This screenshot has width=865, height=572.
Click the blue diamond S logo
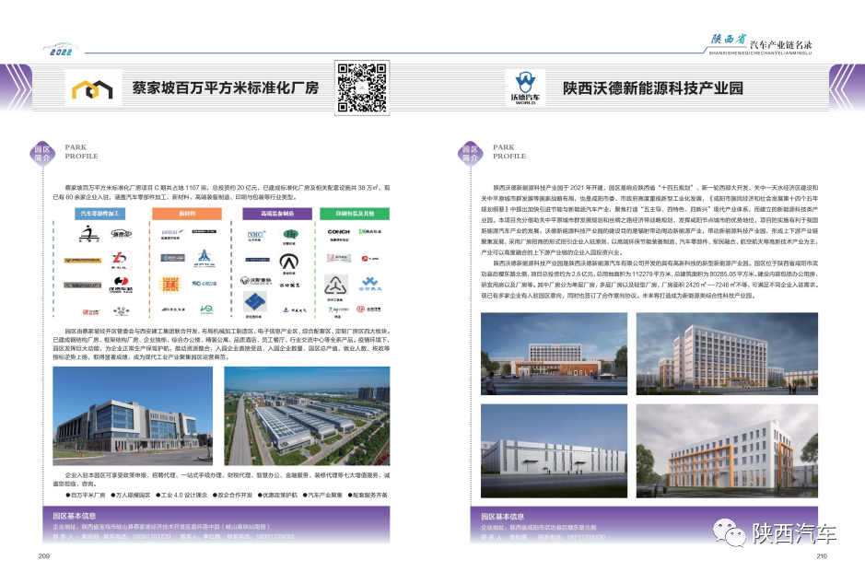tap(254, 303)
